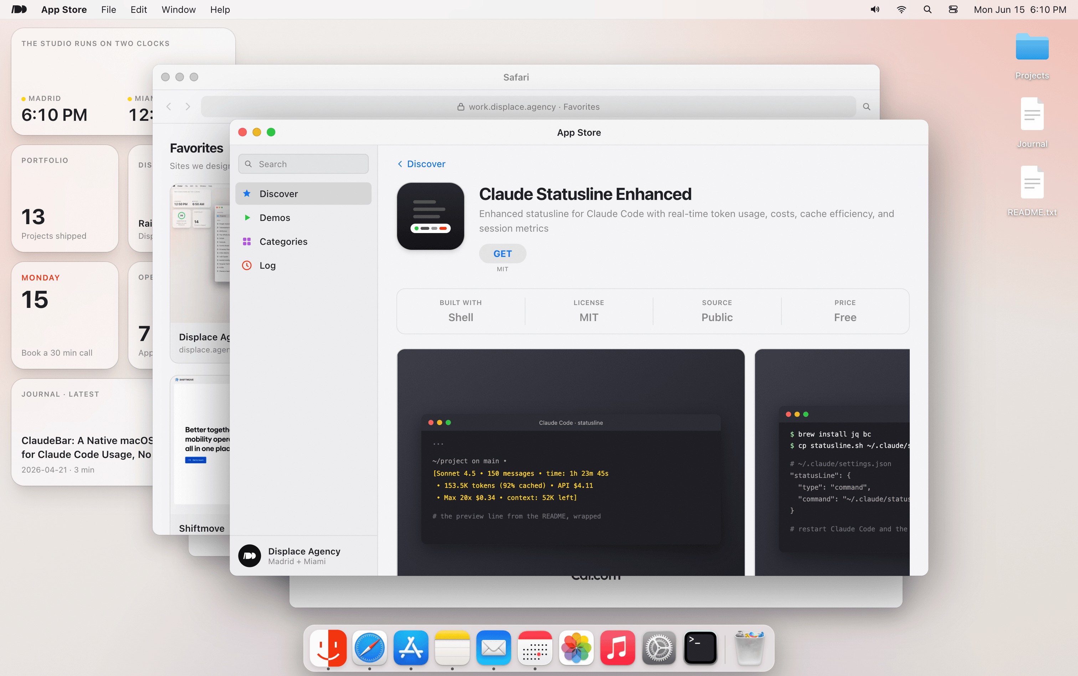1078x676 pixels.
Task: Open Finder from the dock
Action: (328, 647)
